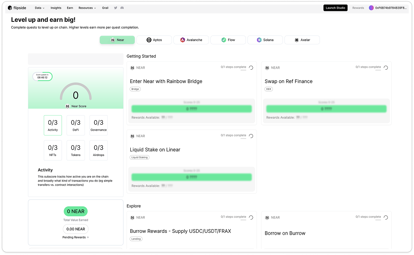Image resolution: width=414 pixels, height=255 pixels.
Task: Click the progress spinner on Enter Near with Rainbow Bridge
Action: click(251, 68)
